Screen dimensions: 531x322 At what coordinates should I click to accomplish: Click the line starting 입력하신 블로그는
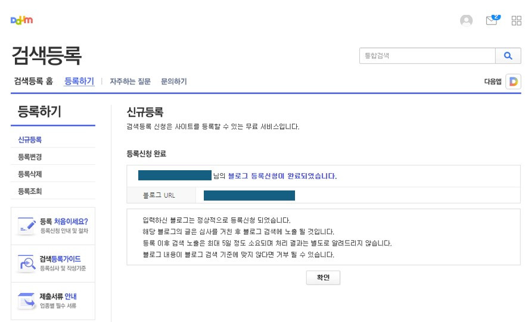(217, 220)
